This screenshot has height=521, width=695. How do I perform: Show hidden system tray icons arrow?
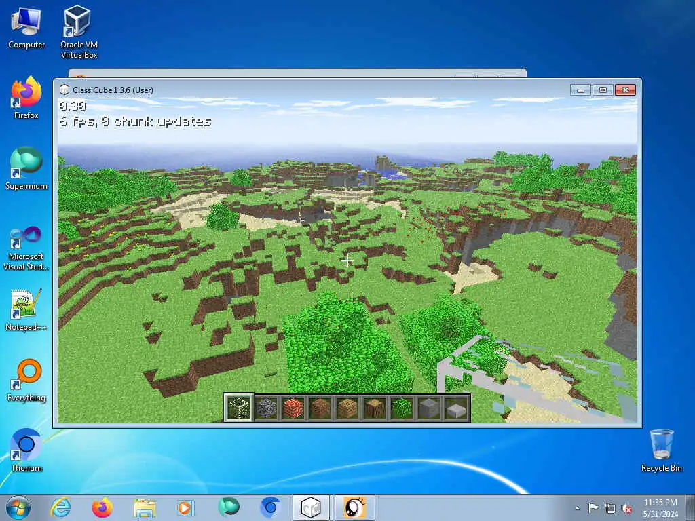coord(577,508)
